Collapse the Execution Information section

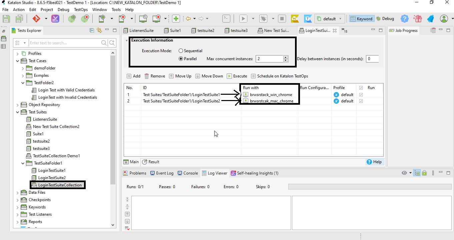point(126,41)
